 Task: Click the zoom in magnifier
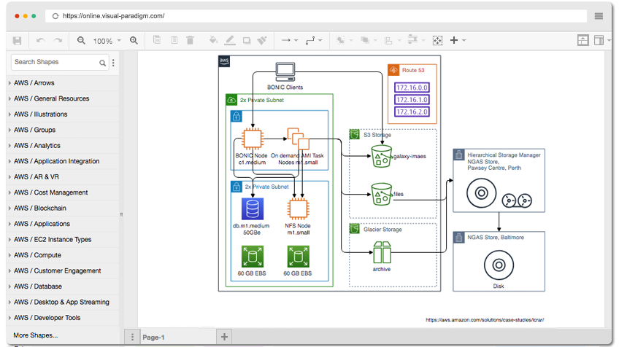tap(134, 41)
